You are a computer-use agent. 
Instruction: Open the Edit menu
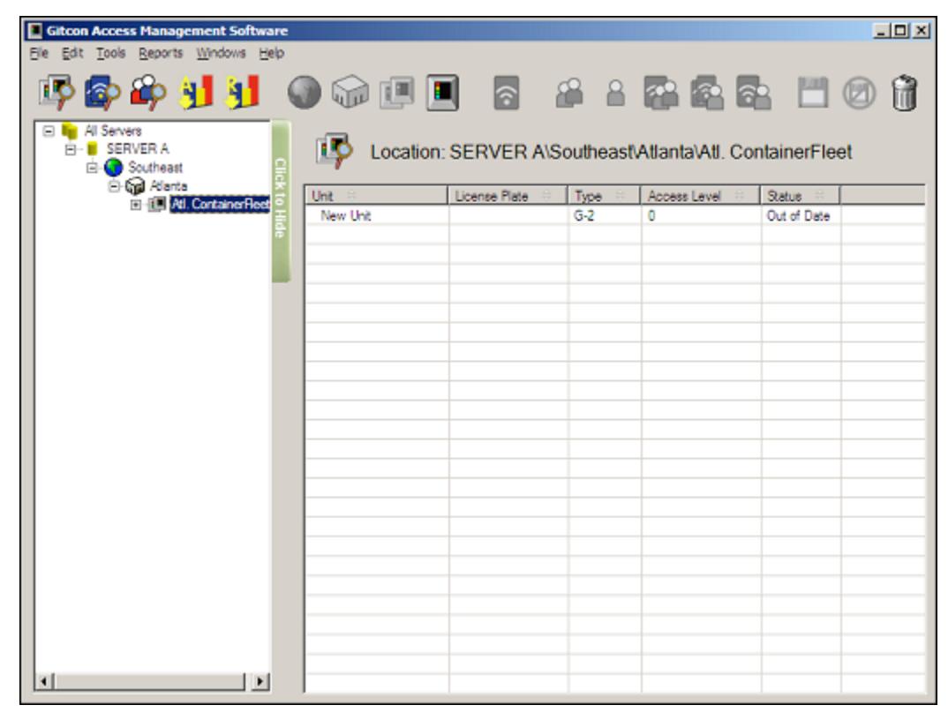click(x=72, y=53)
